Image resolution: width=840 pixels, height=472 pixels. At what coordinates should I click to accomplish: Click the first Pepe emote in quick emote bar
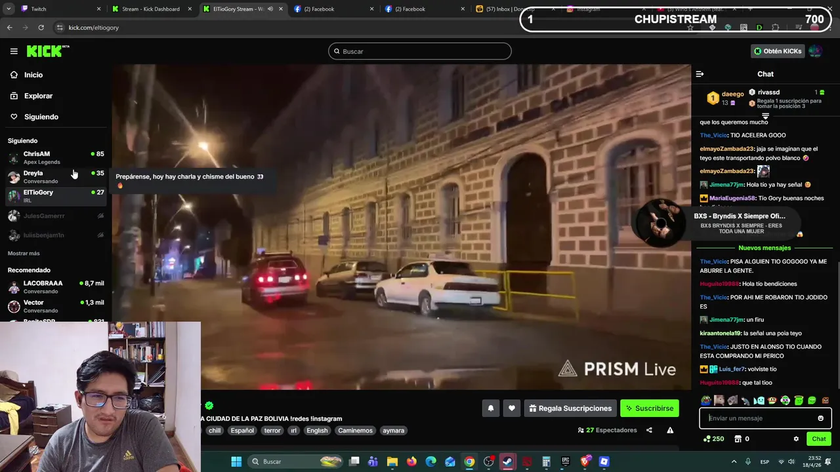coord(706,401)
